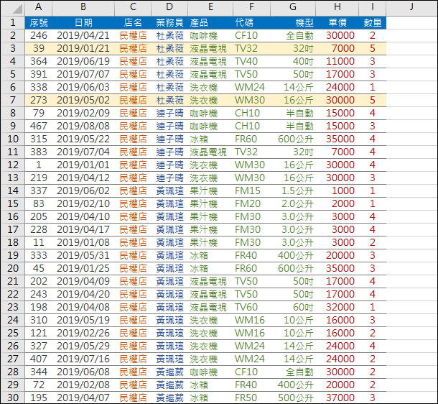438x404 pixels.
Task: Select the FM20 code cell
Action: click(x=252, y=203)
